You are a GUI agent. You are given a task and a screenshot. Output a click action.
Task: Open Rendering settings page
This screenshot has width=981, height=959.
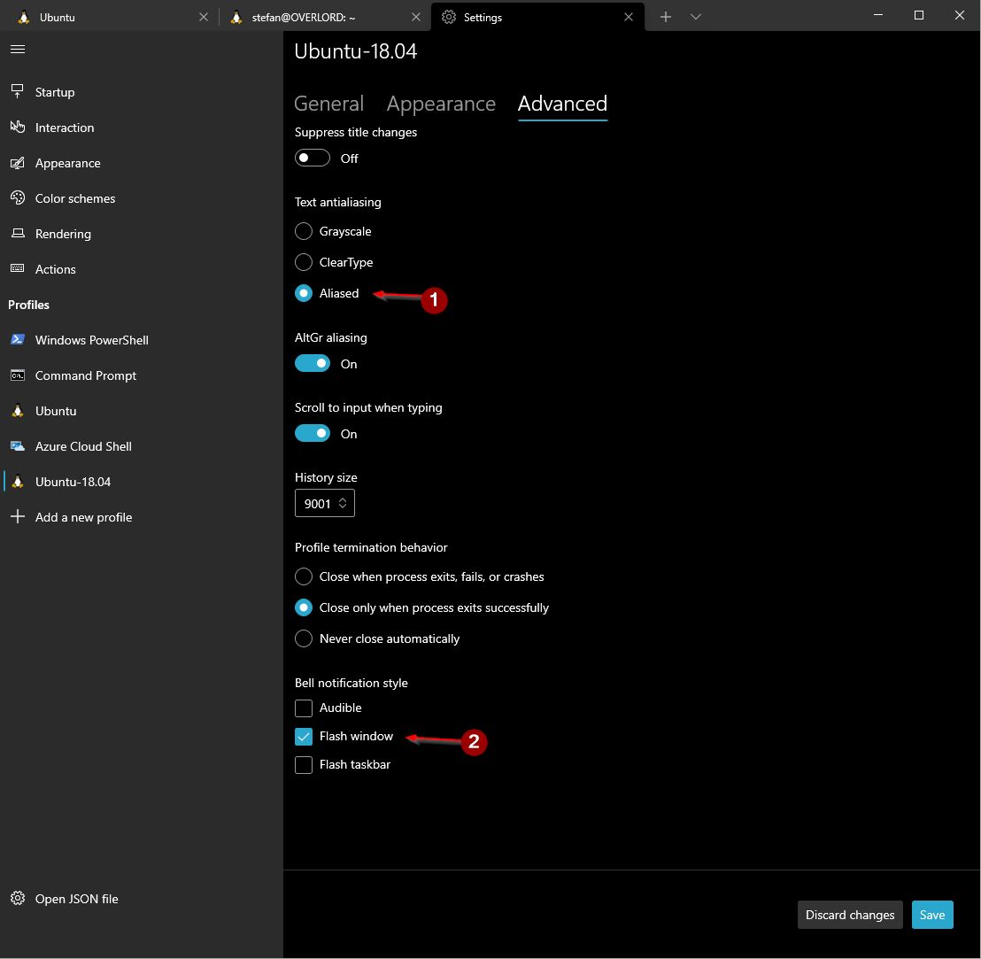point(142,234)
